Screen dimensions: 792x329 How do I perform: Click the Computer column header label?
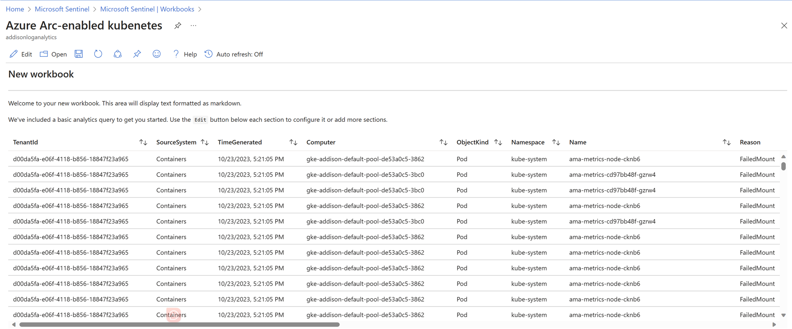pyautogui.click(x=321, y=142)
